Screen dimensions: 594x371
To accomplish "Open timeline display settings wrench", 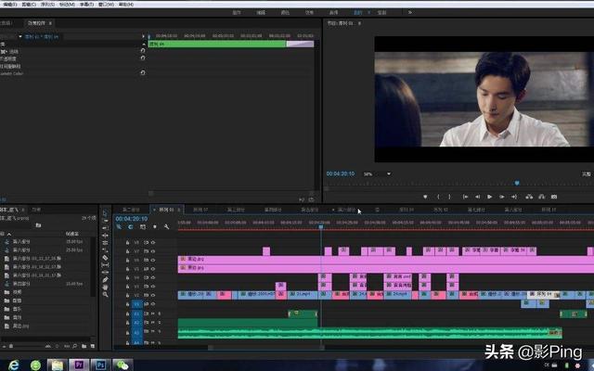I will pos(166,226).
